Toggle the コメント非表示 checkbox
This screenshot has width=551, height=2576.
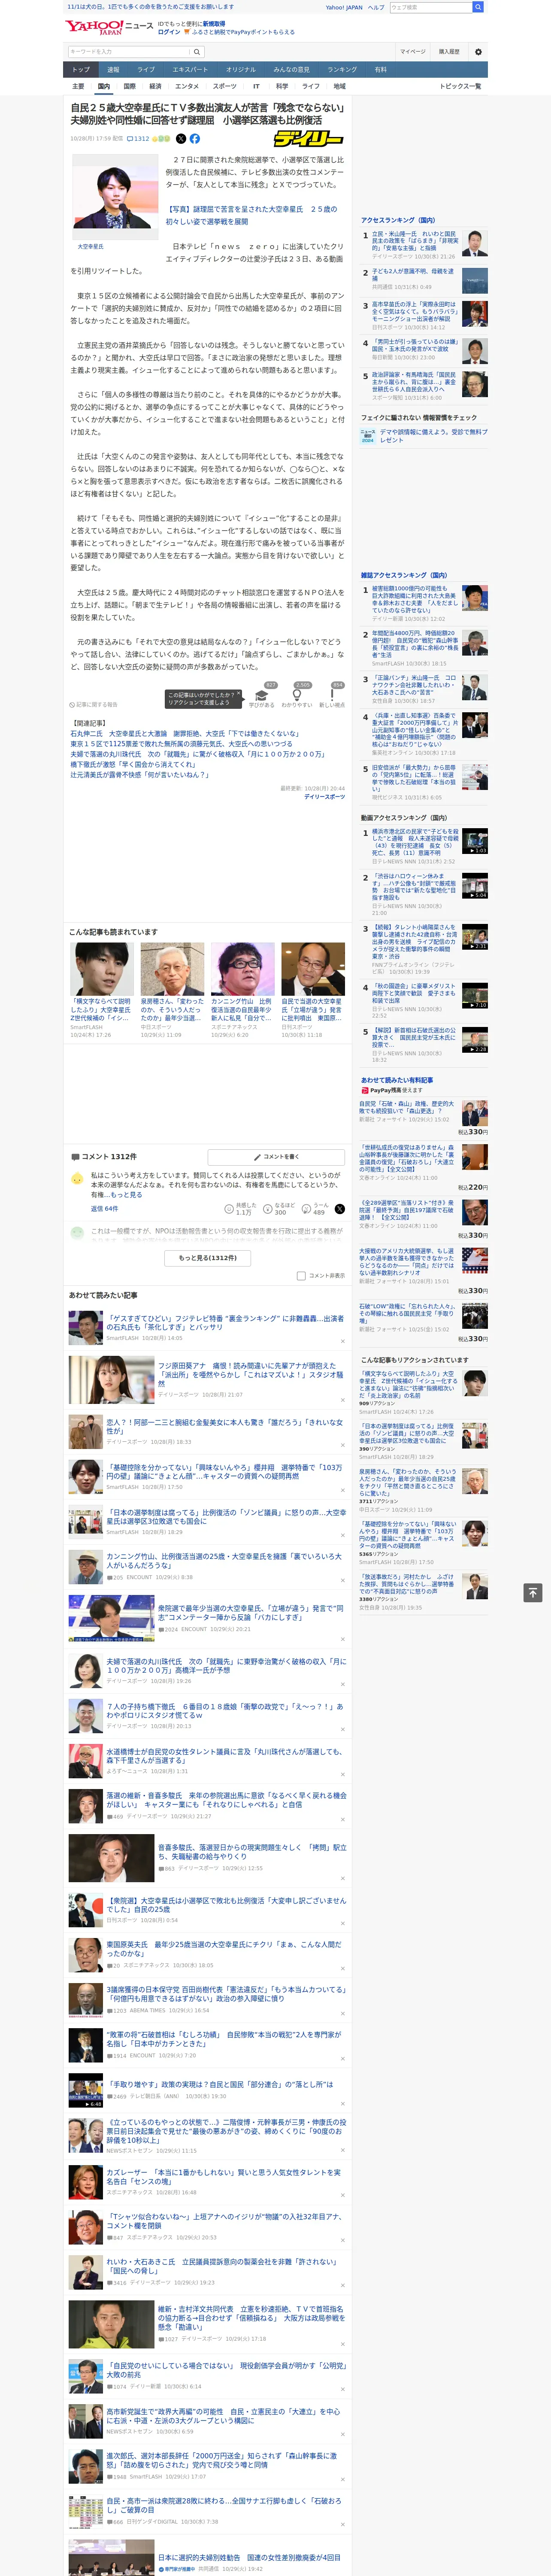[301, 1276]
